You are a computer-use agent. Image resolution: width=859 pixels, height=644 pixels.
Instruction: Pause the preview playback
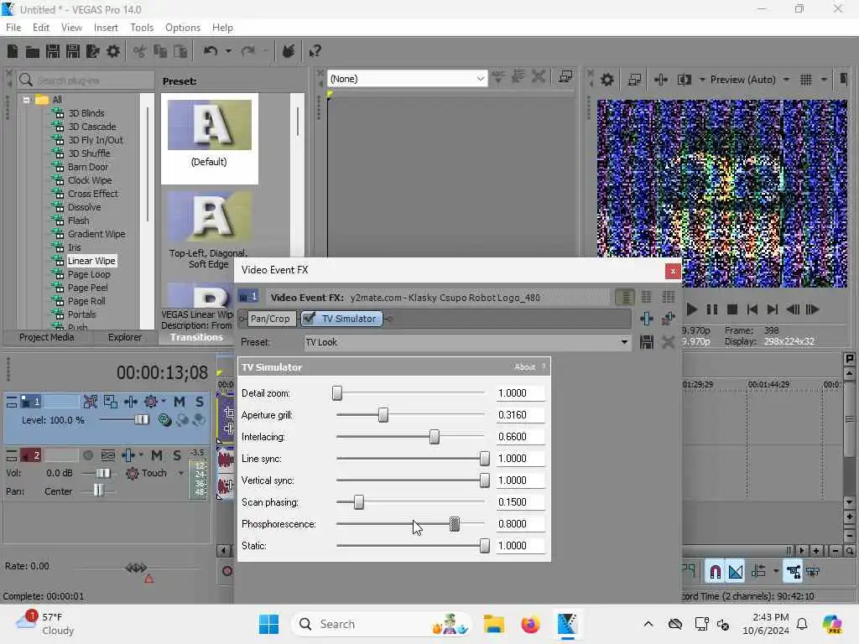point(711,309)
